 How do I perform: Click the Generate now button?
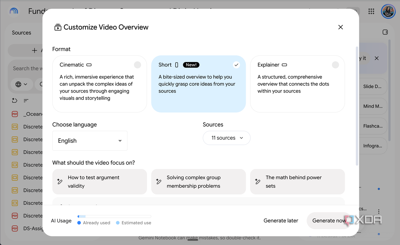point(329,221)
